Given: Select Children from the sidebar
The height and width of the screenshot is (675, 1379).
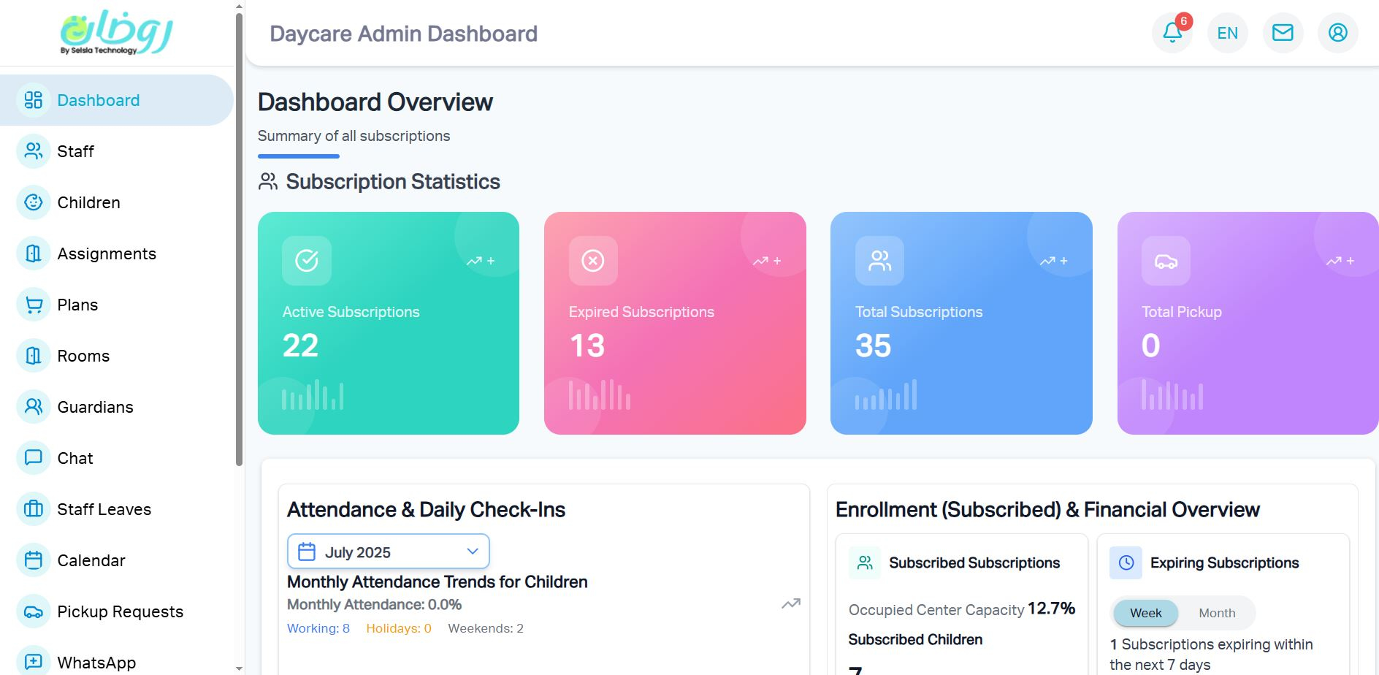Looking at the screenshot, I should pos(88,202).
